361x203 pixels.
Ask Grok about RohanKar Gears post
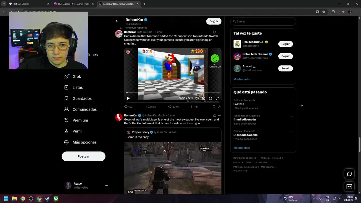pyautogui.click(x=215, y=115)
